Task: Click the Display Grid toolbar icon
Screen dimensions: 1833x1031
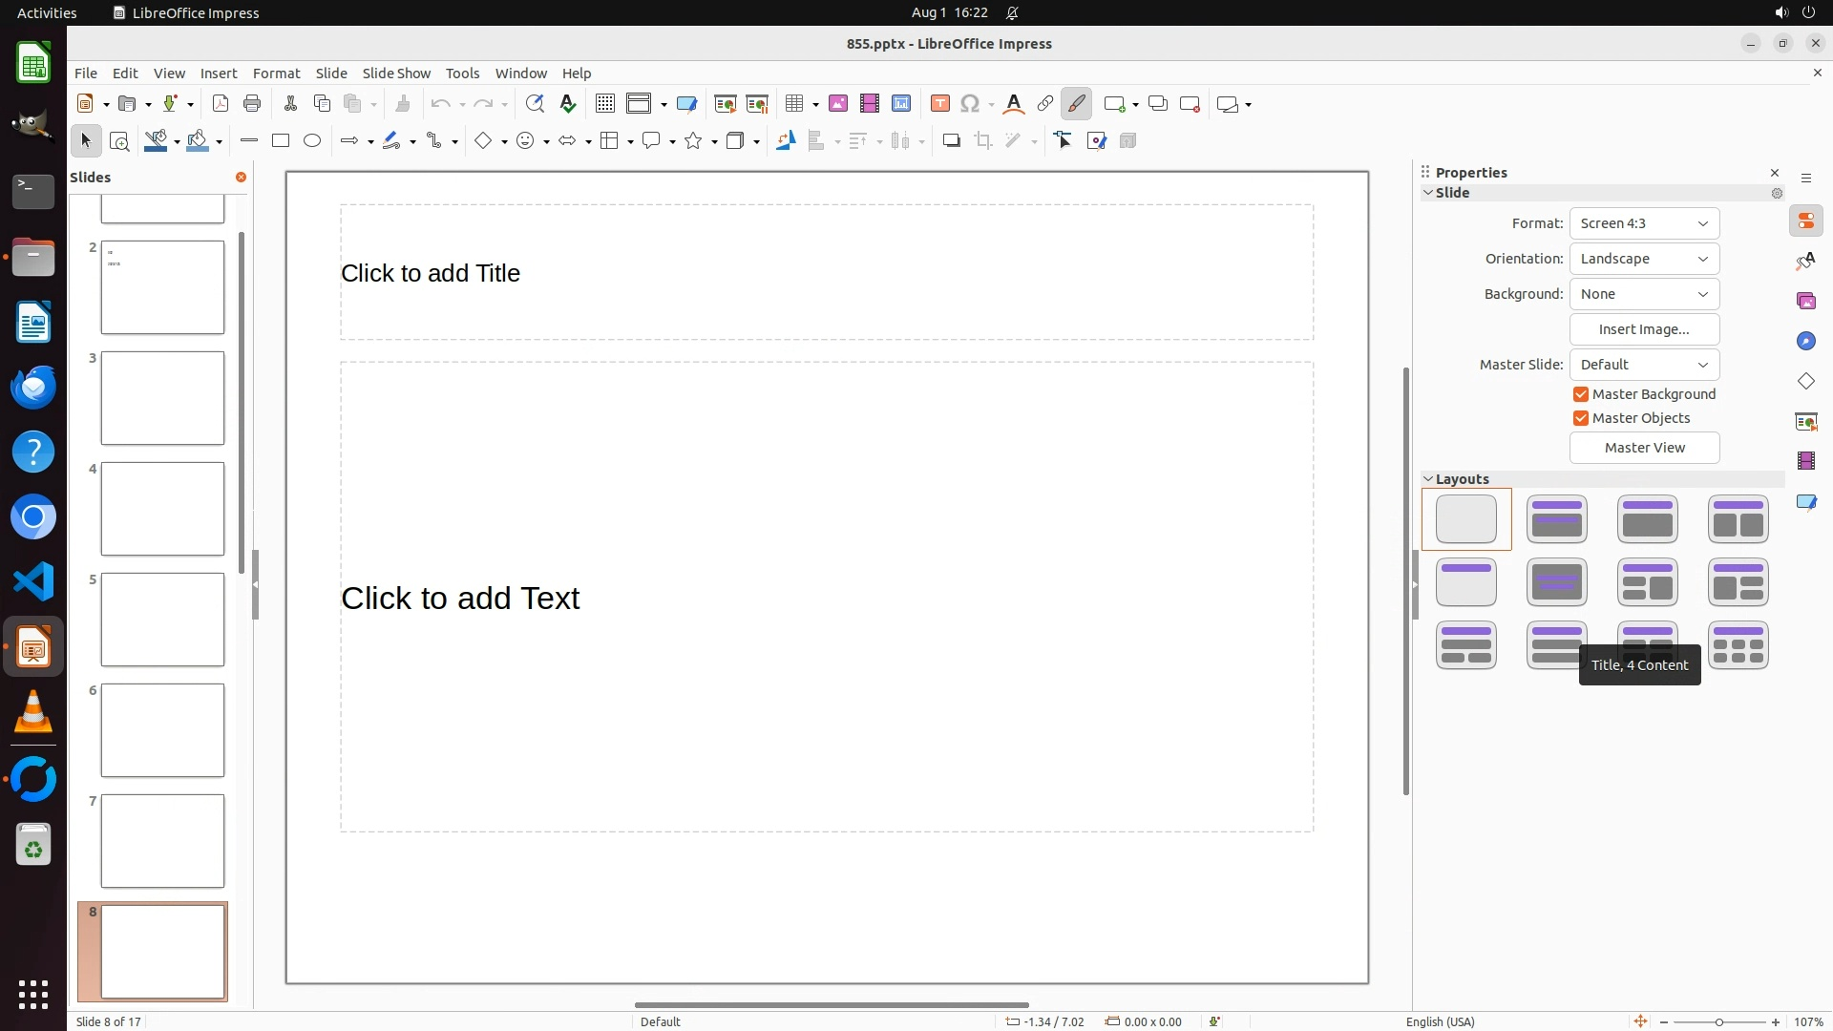Action: coord(605,104)
